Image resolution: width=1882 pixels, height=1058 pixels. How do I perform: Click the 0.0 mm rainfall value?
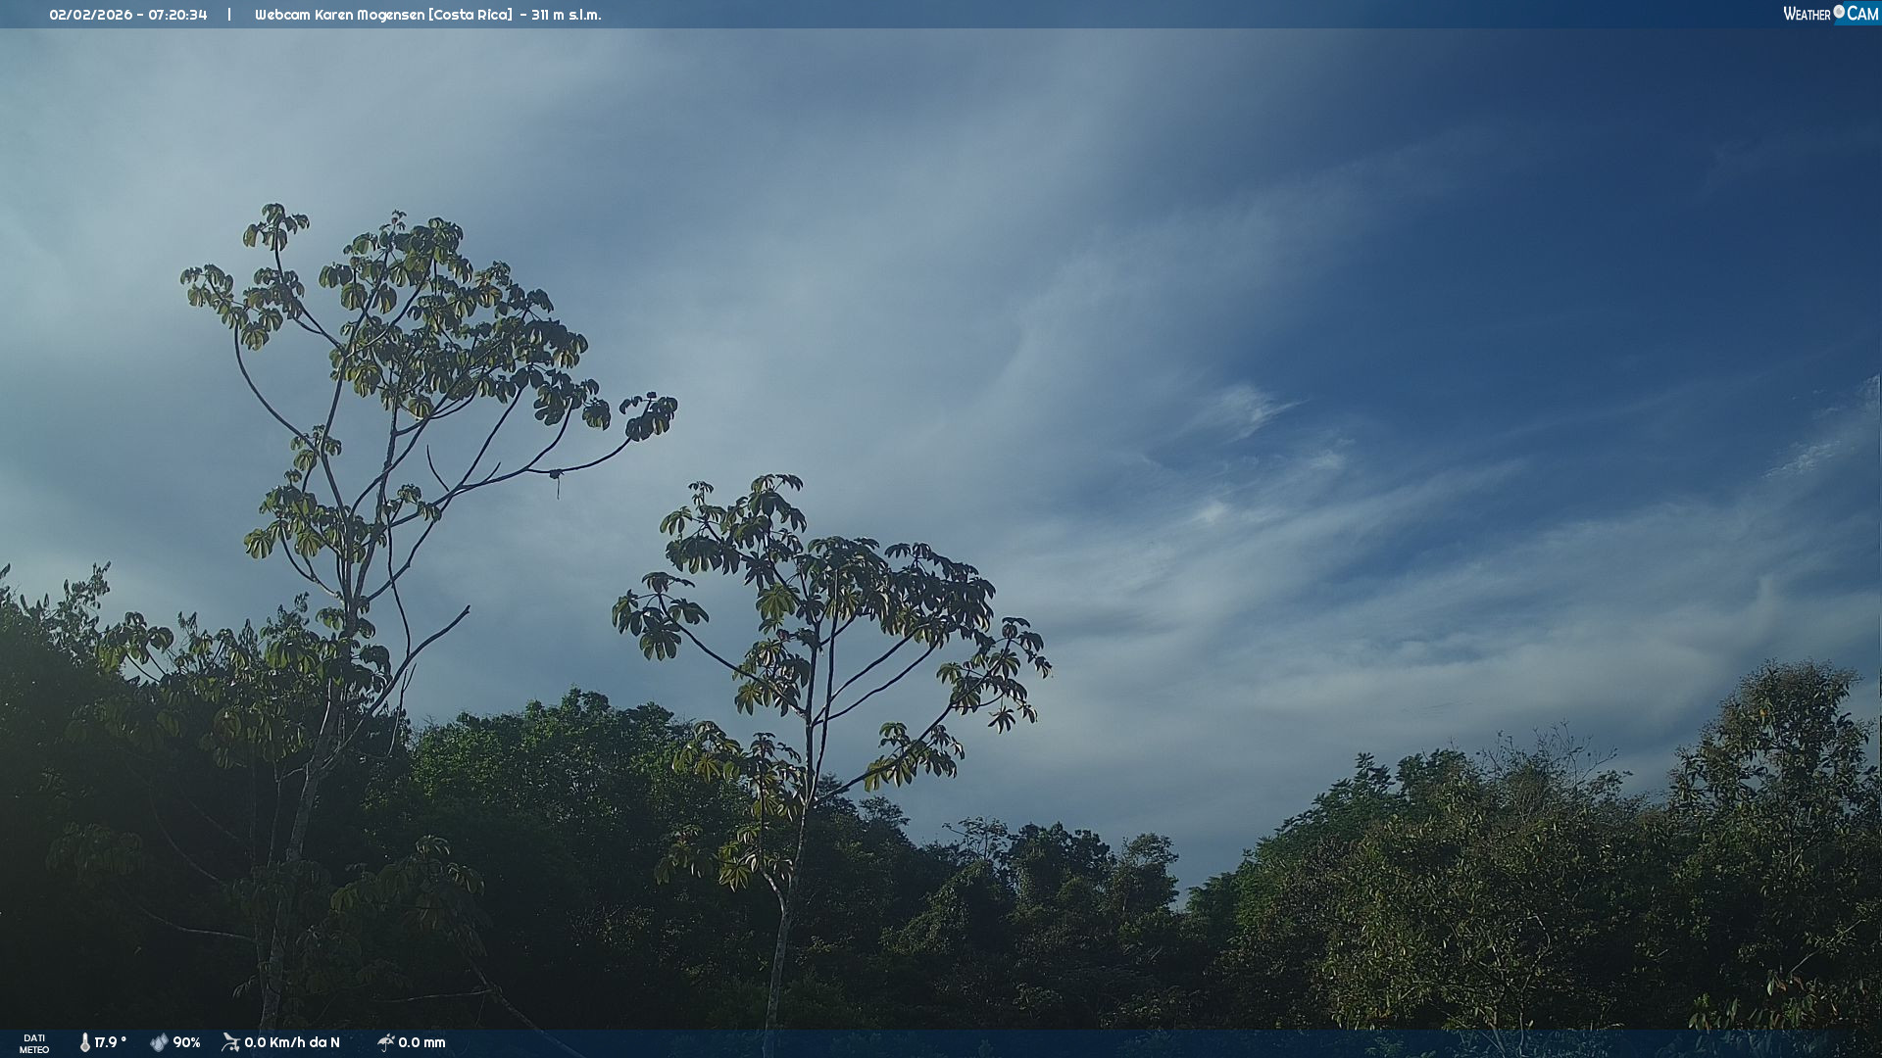pyautogui.click(x=421, y=1042)
